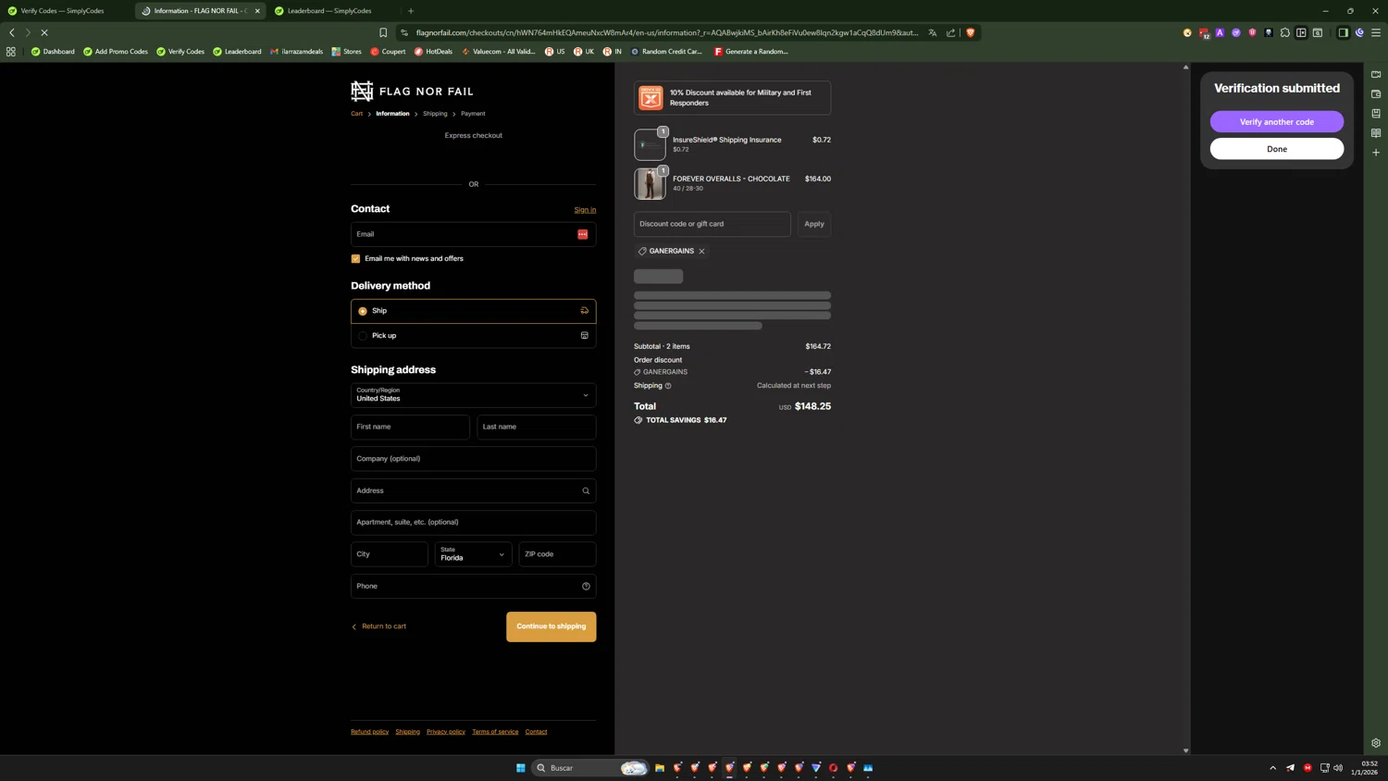Stop loading the page
The height and width of the screenshot is (781, 1388).
(43, 32)
